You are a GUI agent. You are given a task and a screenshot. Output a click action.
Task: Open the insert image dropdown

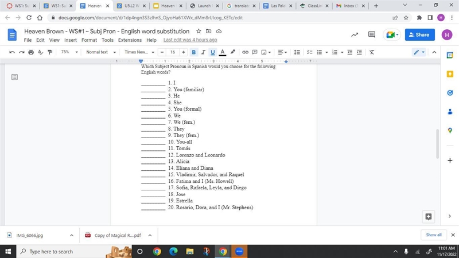[x=266, y=52]
